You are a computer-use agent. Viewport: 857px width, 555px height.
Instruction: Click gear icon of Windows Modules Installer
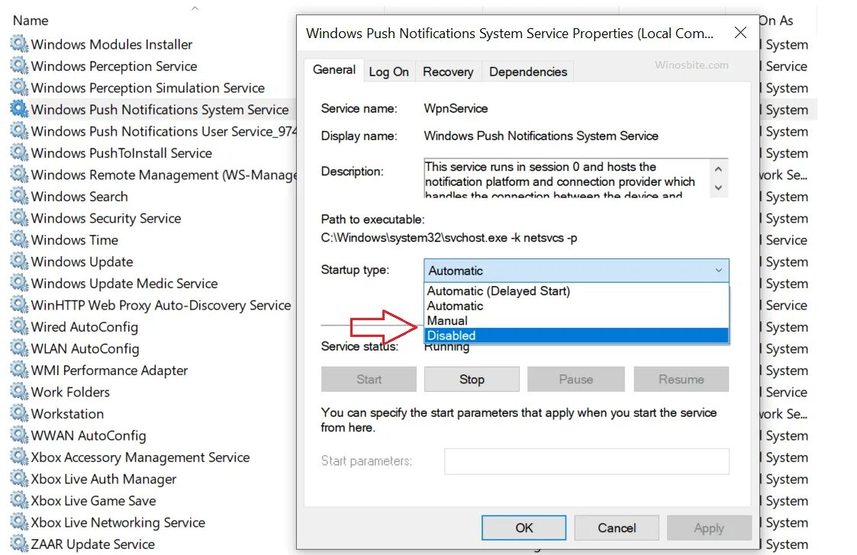click(19, 43)
